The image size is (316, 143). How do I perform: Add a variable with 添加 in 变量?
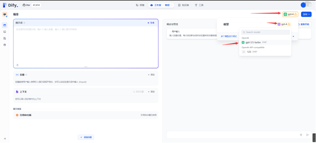point(151,75)
